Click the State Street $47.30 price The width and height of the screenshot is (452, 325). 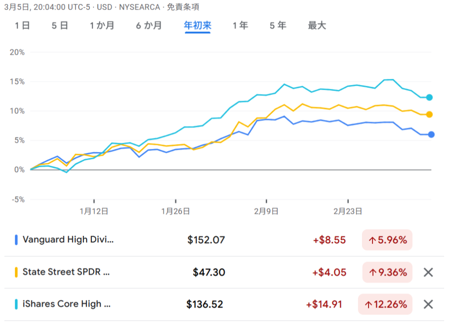209,273
